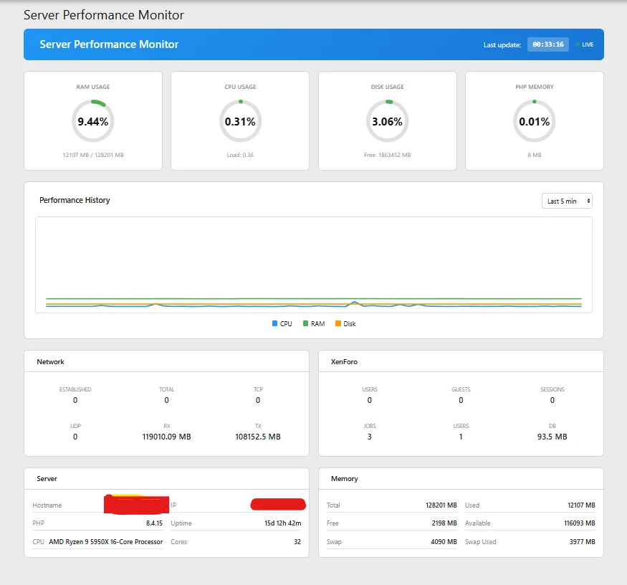Click the UDP label in Network
This screenshot has width=627, height=585.
75,426
